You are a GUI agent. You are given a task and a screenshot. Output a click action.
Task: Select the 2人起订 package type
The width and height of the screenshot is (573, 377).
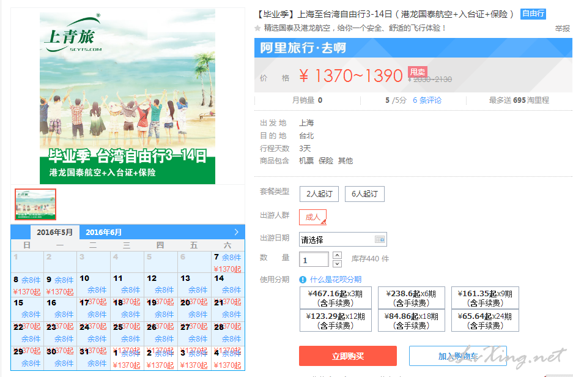click(319, 194)
